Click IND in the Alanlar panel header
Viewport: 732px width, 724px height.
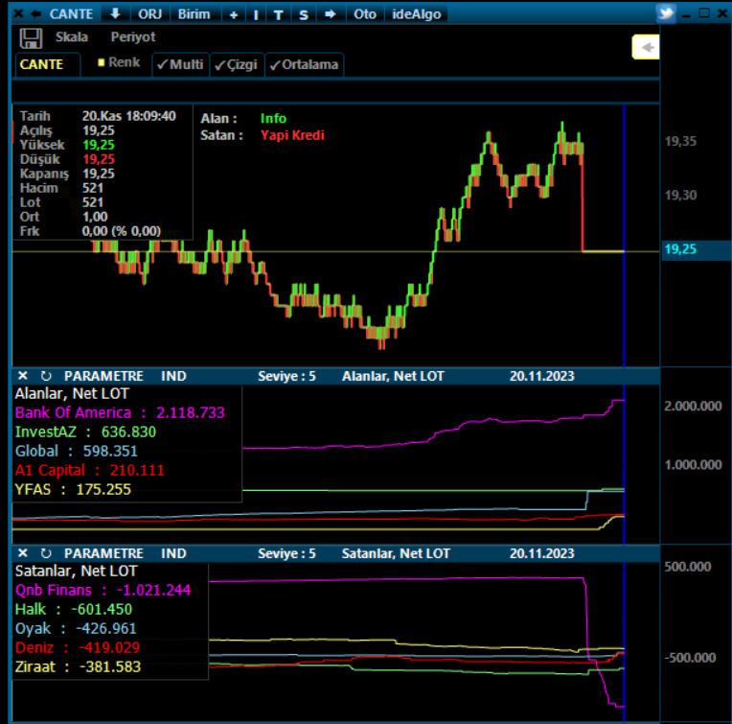click(173, 376)
